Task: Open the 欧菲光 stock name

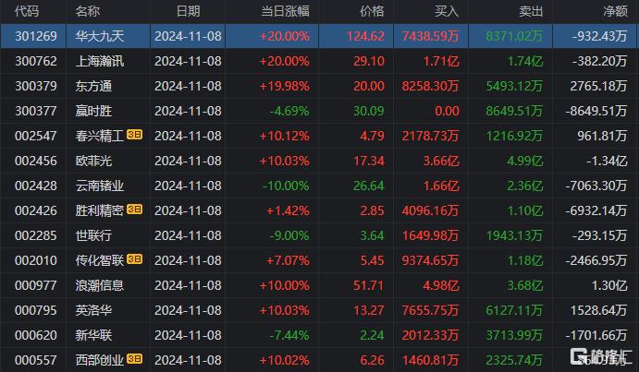Action: [93, 161]
